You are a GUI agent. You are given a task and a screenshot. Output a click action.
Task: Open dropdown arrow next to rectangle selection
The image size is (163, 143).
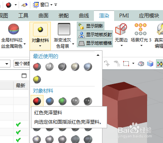click(x=133, y=63)
